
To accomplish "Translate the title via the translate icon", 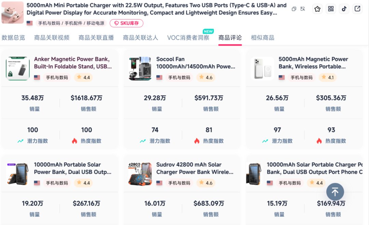I will pos(303,9).
